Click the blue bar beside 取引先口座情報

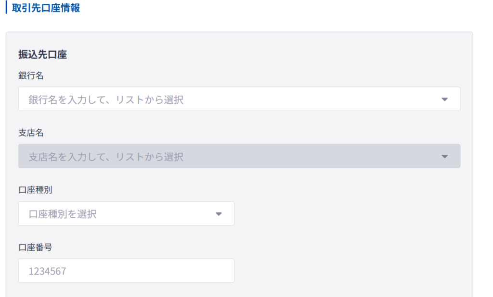coord(6,7)
